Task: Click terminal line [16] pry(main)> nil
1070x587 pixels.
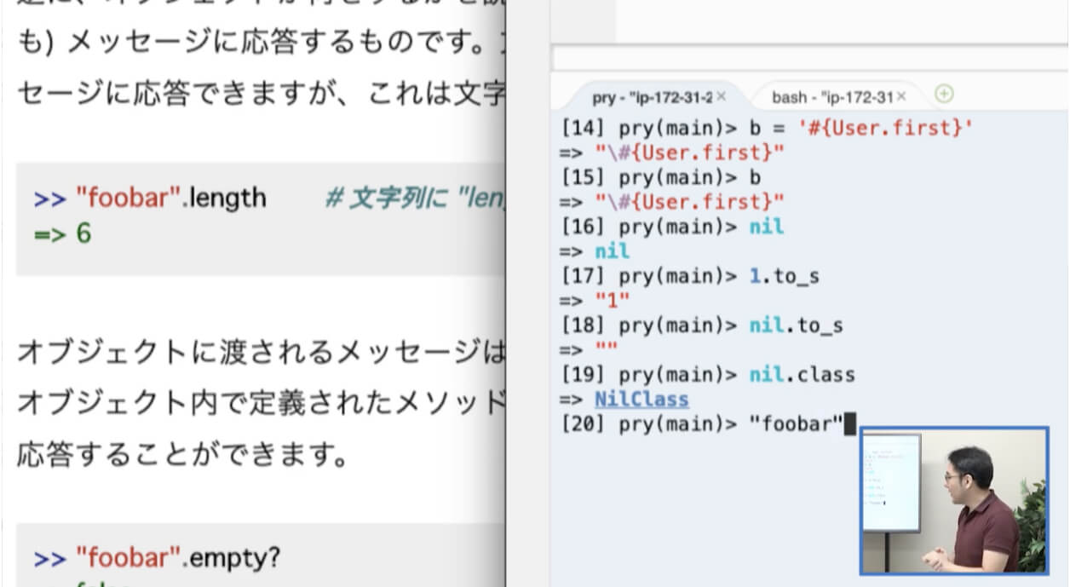Action: pyautogui.click(x=672, y=227)
